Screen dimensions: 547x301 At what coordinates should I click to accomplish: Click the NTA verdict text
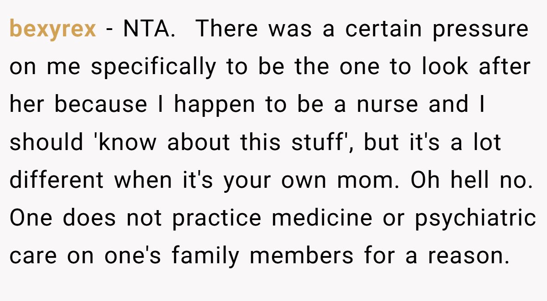(149, 29)
